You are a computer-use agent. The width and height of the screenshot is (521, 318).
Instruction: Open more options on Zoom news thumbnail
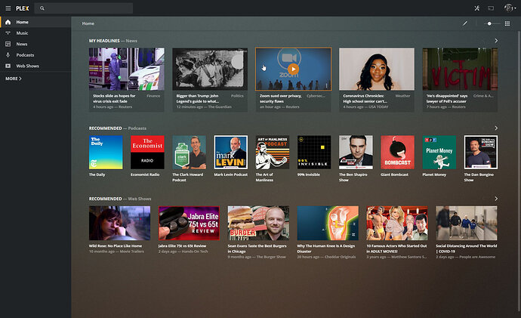point(327,85)
